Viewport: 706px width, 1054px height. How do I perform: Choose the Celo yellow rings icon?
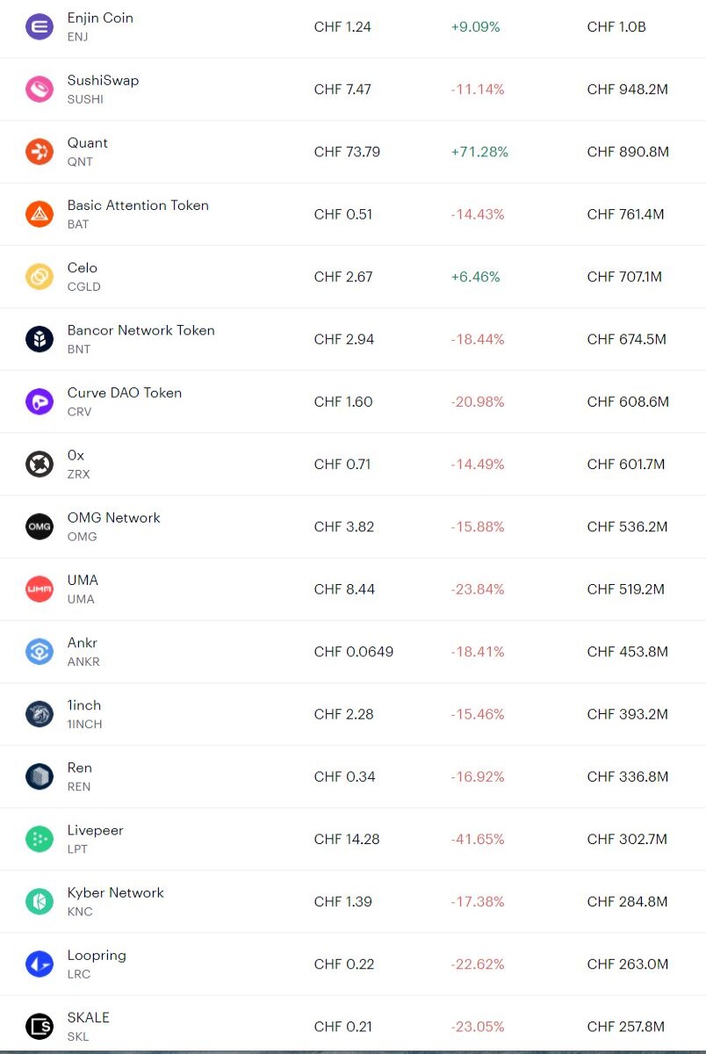(40, 277)
